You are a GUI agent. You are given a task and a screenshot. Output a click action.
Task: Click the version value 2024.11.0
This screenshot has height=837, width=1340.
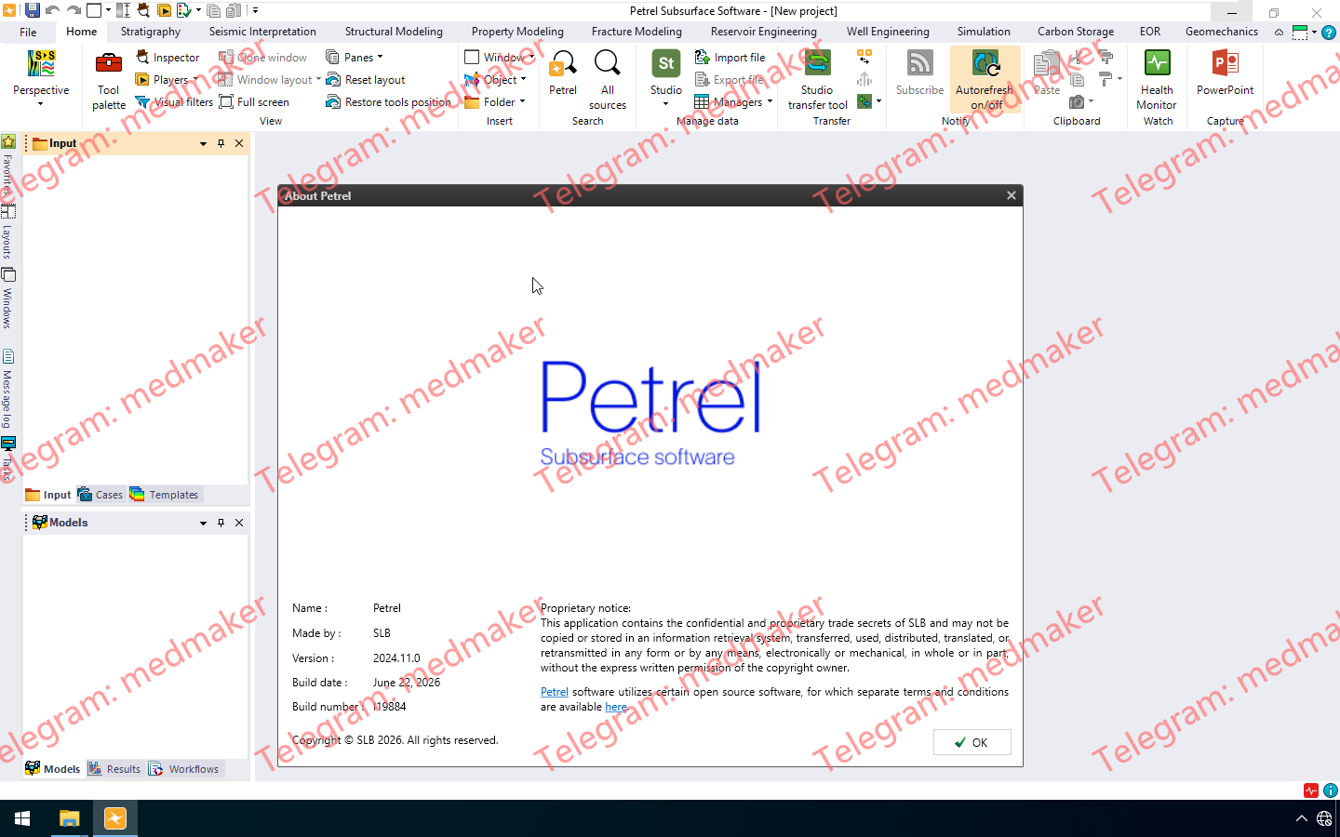(x=396, y=658)
